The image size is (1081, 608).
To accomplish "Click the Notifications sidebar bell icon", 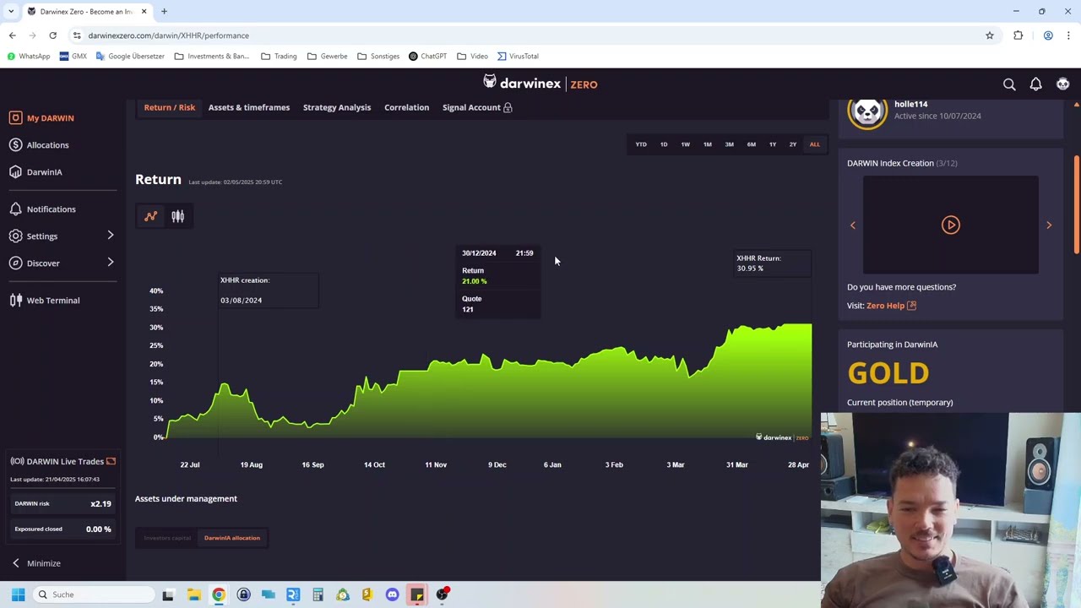I will (x=15, y=209).
